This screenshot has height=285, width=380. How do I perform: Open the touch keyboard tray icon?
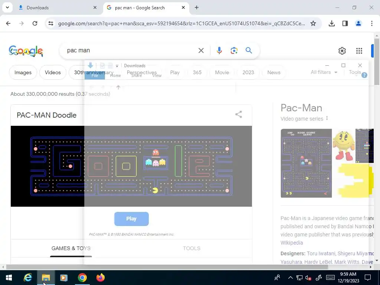(x=330, y=278)
